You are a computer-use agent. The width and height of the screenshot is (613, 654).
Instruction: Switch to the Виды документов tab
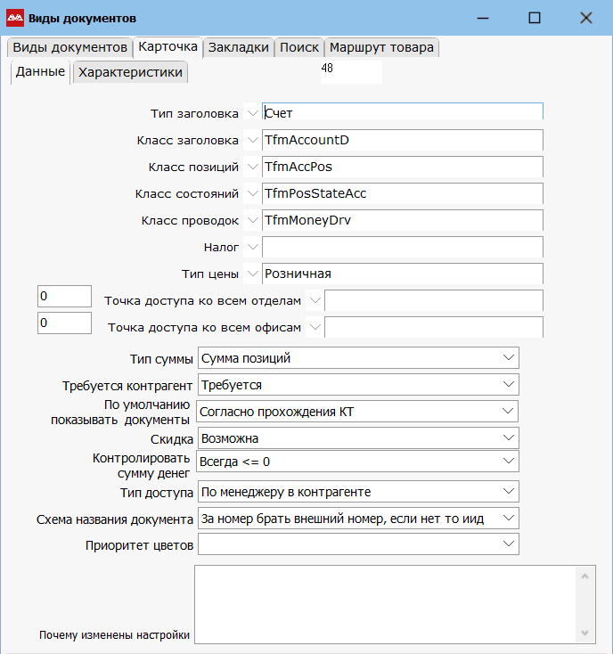click(x=69, y=48)
